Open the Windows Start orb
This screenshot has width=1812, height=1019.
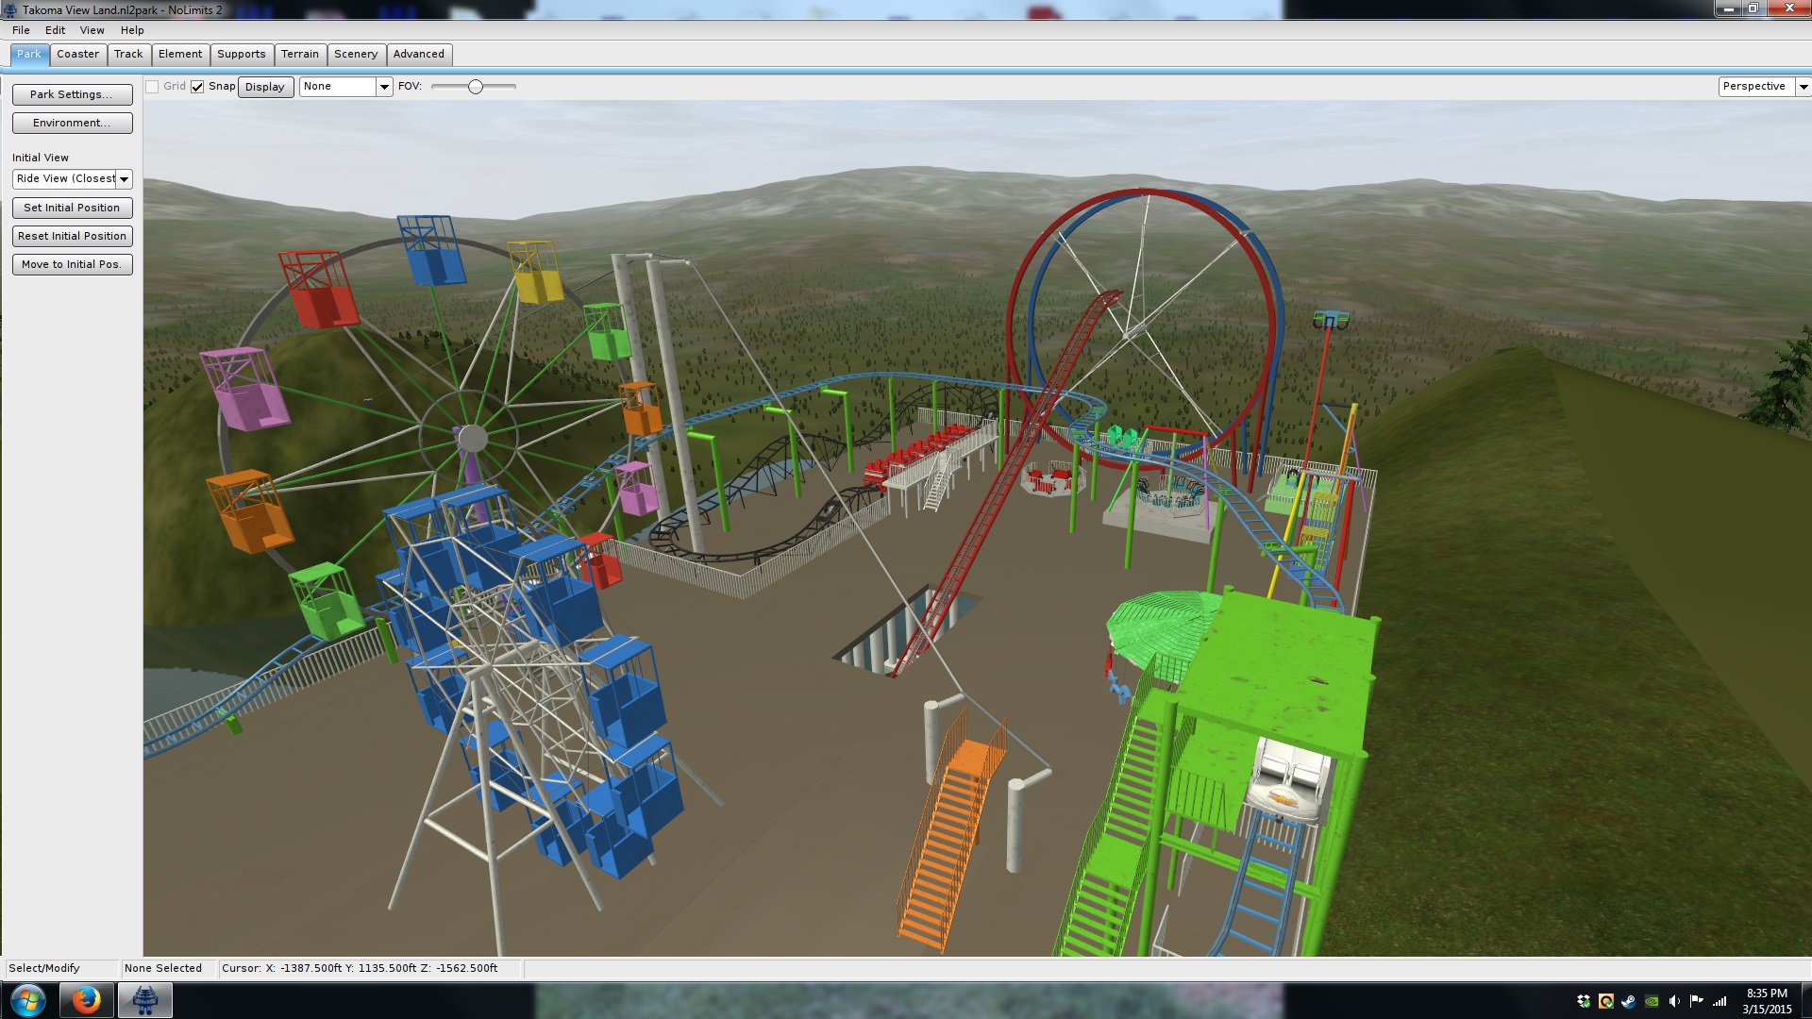[27, 999]
